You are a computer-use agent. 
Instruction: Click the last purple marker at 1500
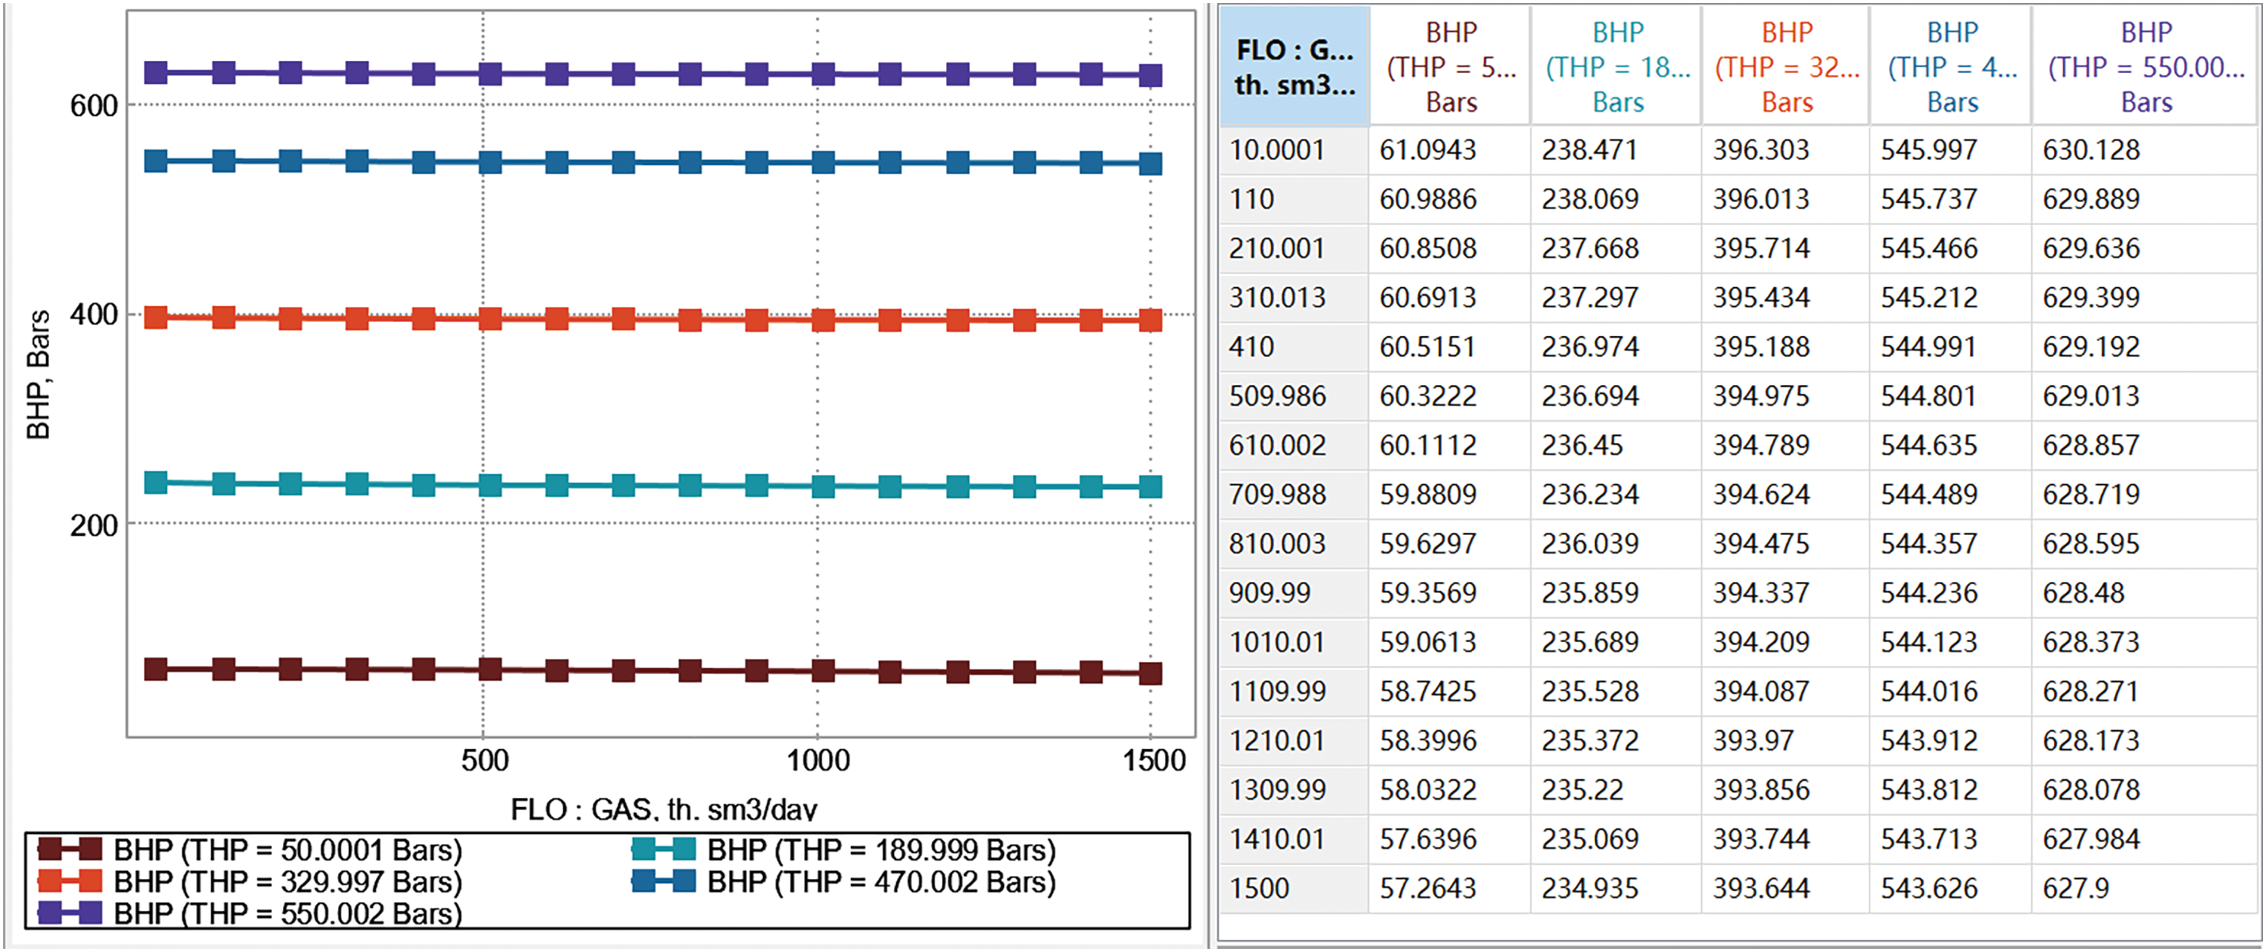pos(1150,75)
